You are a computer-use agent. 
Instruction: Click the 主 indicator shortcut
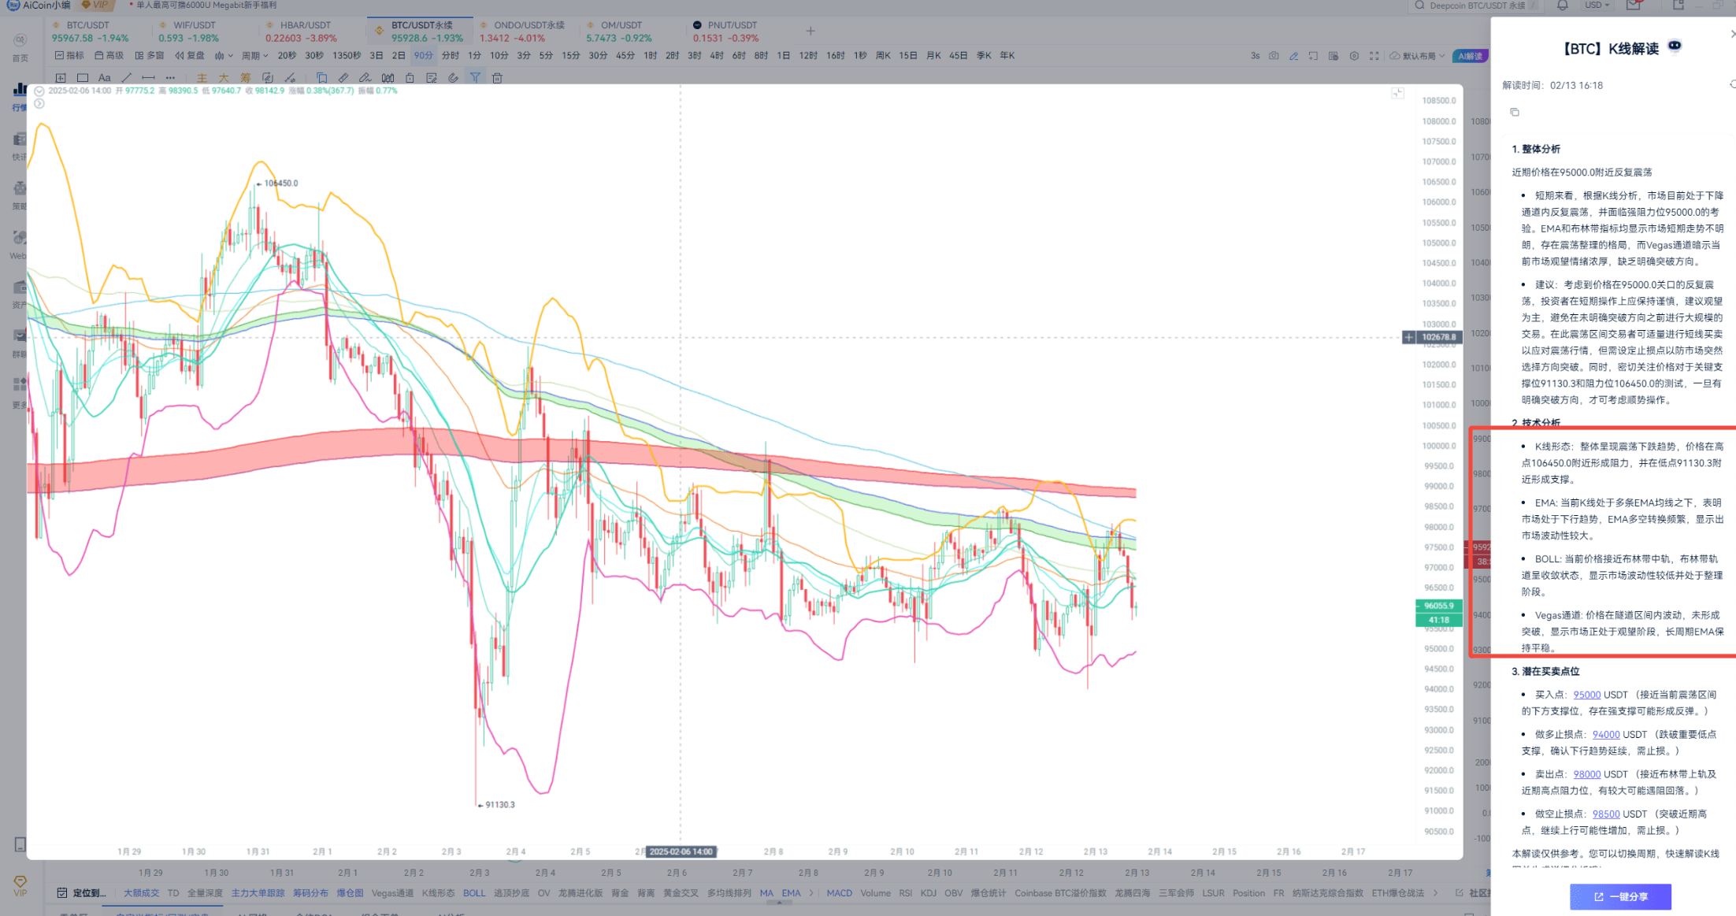pos(202,78)
